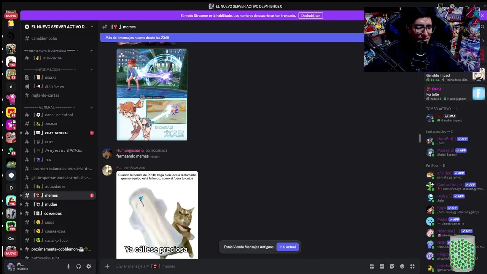Open the TCG channel
Image resolution: width=487 pixels, height=274 pixels.
59,160
